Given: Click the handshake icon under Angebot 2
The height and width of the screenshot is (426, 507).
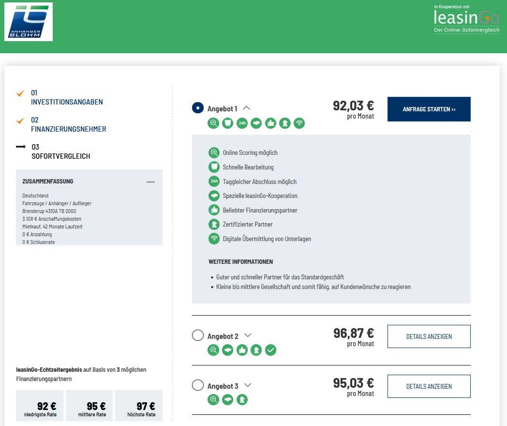Looking at the screenshot, I should [x=228, y=350].
